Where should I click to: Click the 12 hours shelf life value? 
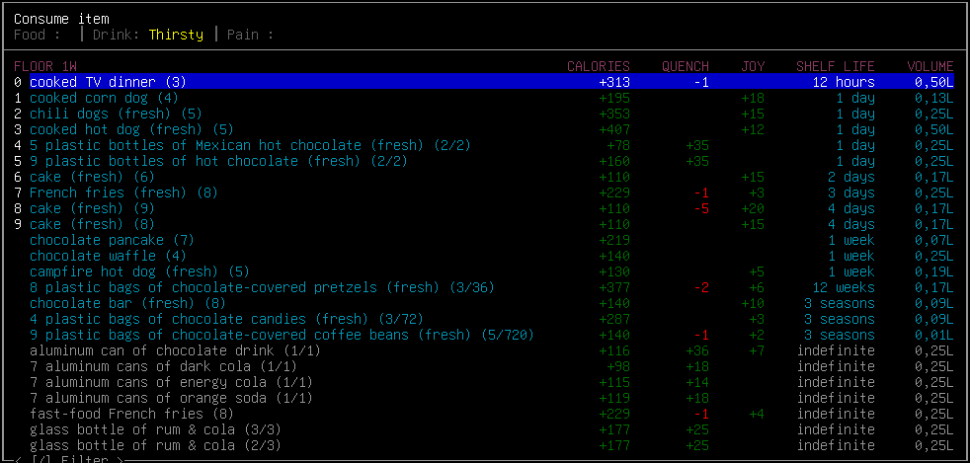point(844,82)
